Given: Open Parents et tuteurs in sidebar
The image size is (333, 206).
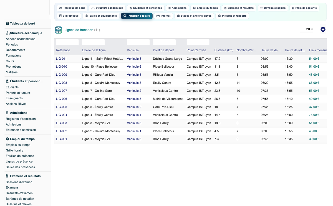Looking at the screenshot, I should click(18, 93).
